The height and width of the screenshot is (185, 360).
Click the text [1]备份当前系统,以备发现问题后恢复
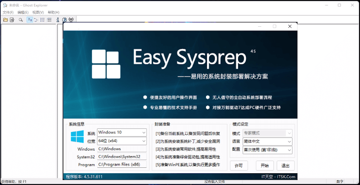(188, 133)
